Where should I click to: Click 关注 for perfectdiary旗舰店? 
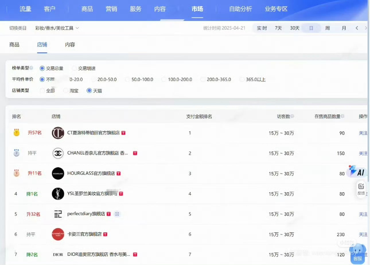click(363, 214)
